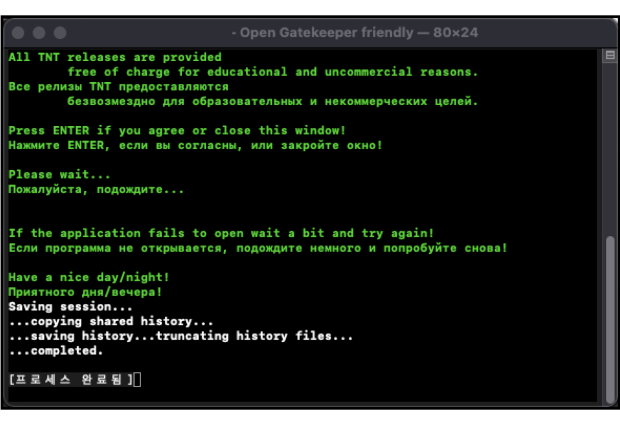Click the 'Open Gatekeeper friendly — 80×24' title
The height and width of the screenshot is (425, 620).
pos(355,32)
